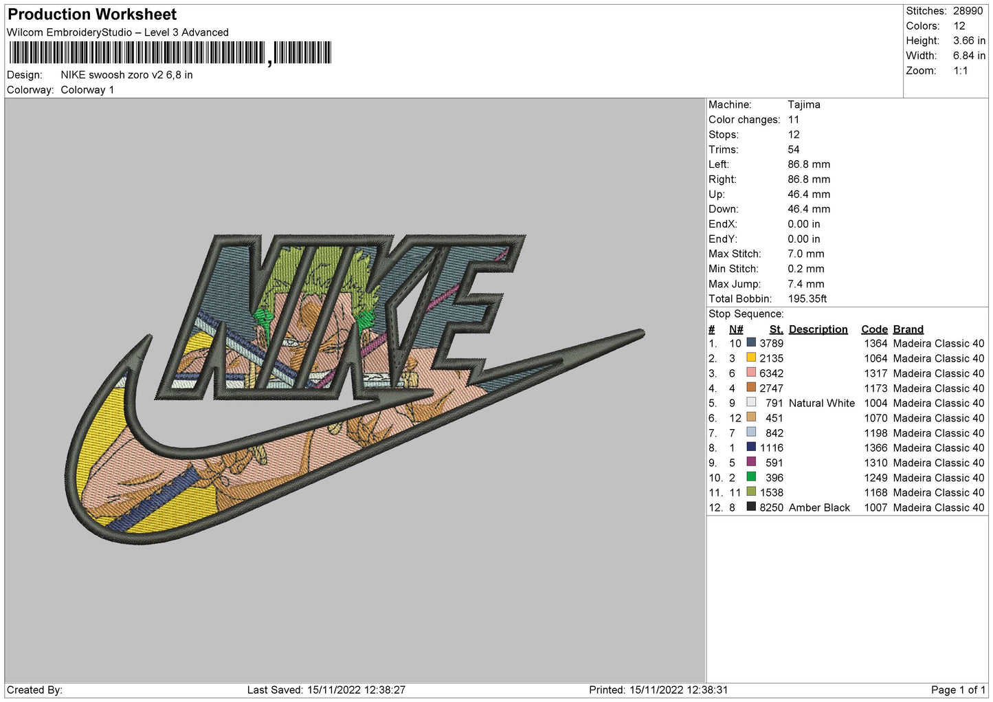
Task: Click the Code column header
Action: click(x=874, y=329)
